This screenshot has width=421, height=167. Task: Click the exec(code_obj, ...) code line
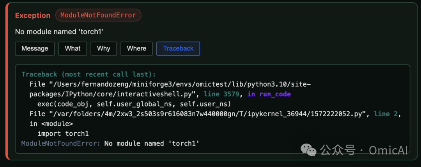(x=134, y=104)
